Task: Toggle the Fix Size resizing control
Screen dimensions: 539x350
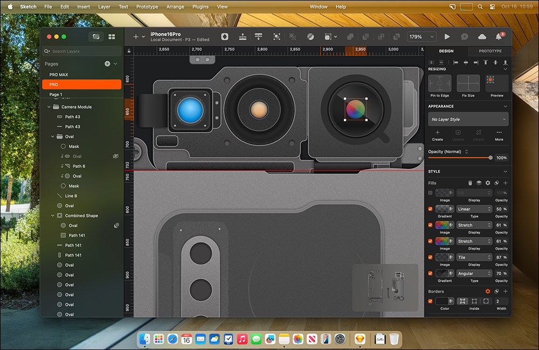Action: pos(468,83)
